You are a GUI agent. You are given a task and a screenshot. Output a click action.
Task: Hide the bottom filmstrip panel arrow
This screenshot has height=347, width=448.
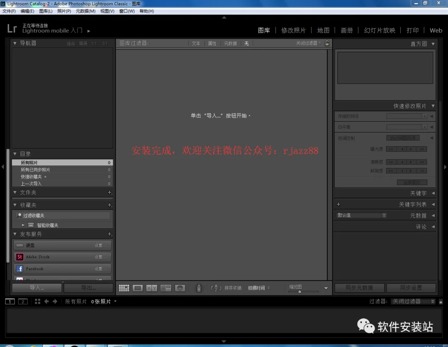tap(224, 341)
